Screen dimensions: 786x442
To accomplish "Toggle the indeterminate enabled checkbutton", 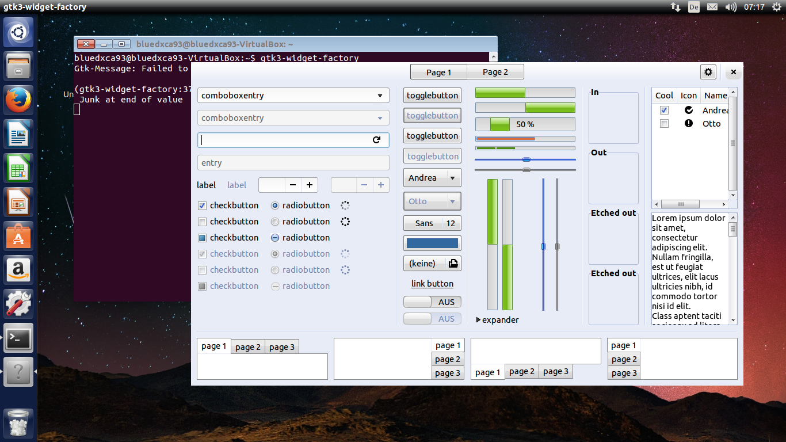I will [x=202, y=238].
